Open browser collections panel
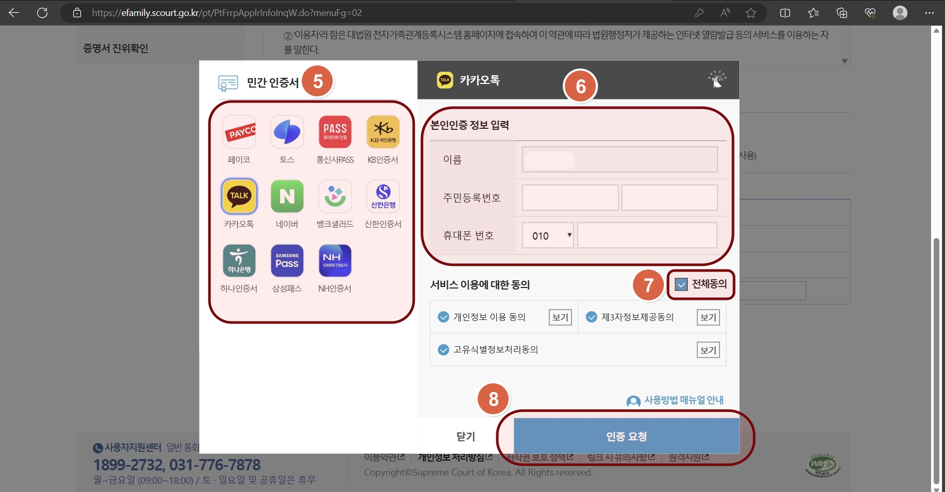This screenshot has width=945, height=492. tap(842, 13)
